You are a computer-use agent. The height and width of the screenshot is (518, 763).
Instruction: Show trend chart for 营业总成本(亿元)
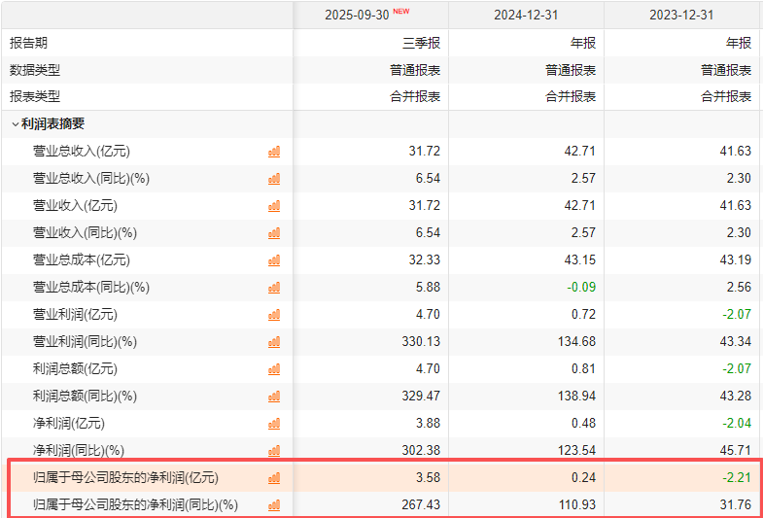point(274,260)
